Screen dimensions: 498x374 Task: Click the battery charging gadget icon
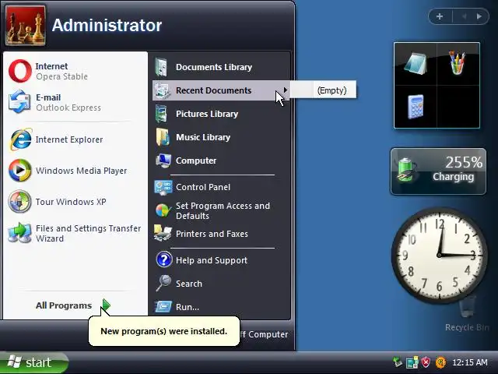(407, 170)
